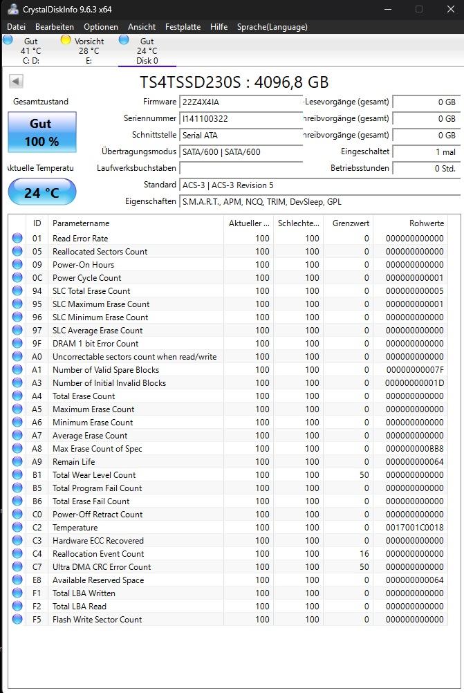Click the Parametername column header
This screenshot has height=693, width=464.
(x=136, y=223)
